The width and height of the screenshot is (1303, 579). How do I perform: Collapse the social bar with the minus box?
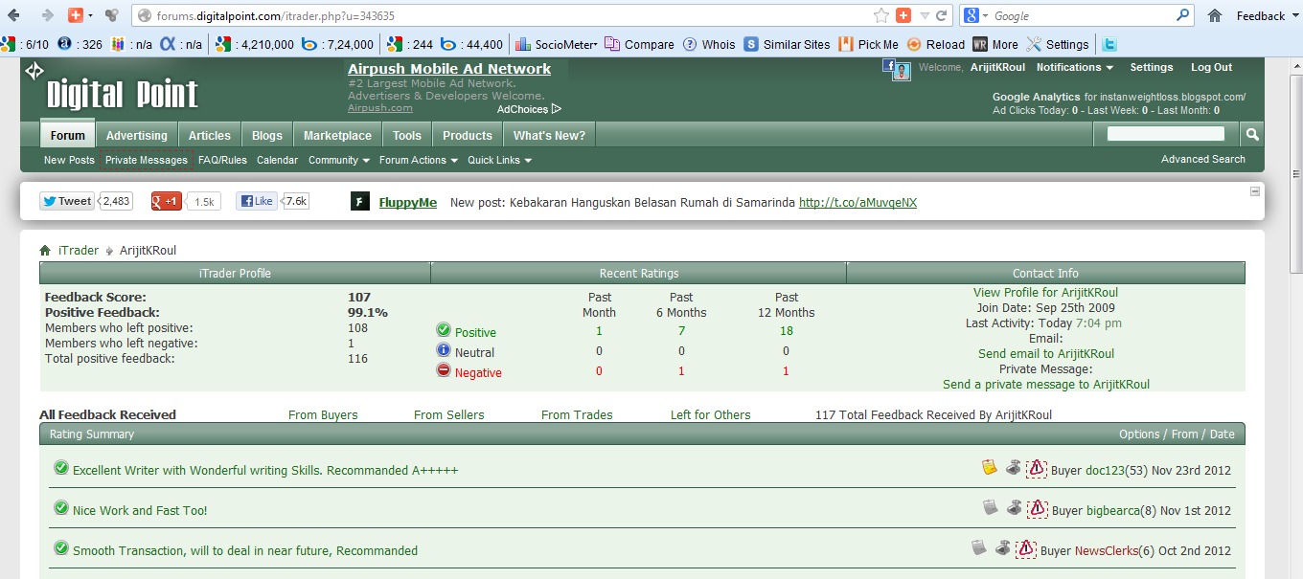click(x=1255, y=191)
